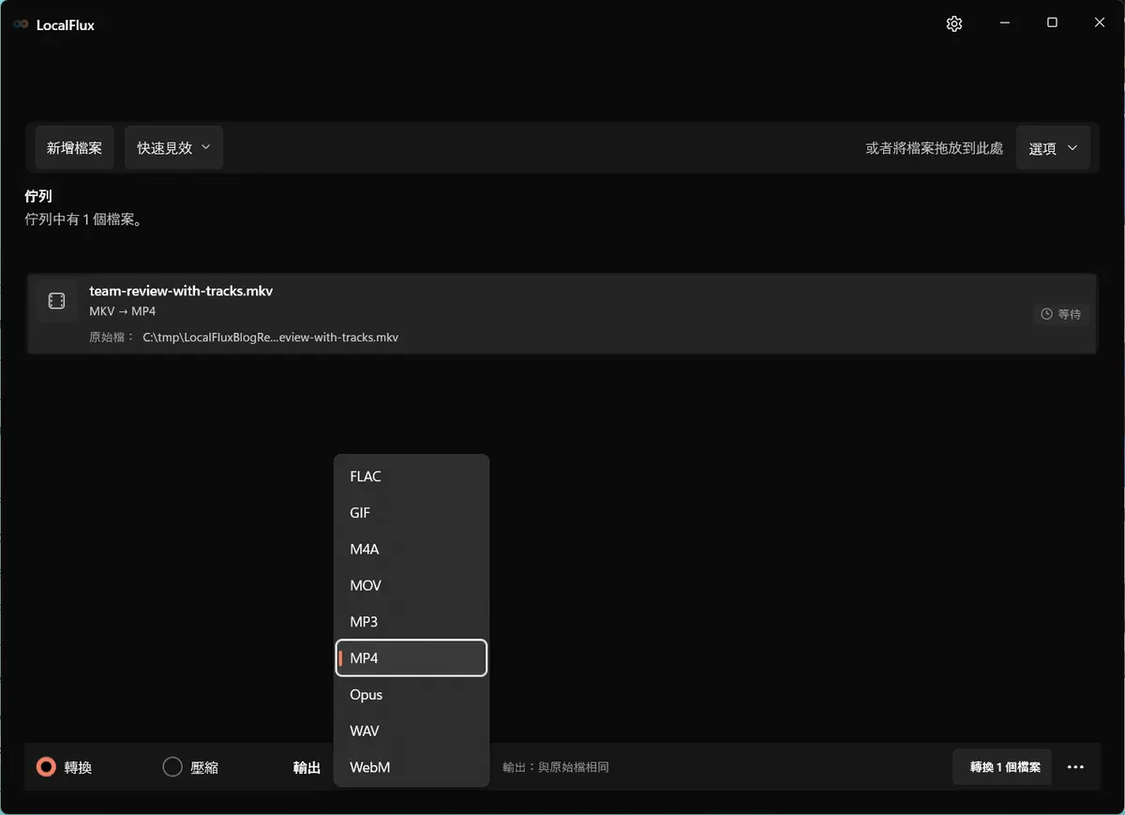Click the 新增檔案 button
This screenshot has width=1125, height=815.
pos(75,148)
